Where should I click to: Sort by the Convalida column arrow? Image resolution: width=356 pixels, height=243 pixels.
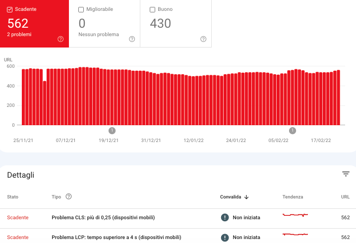click(x=246, y=197)
